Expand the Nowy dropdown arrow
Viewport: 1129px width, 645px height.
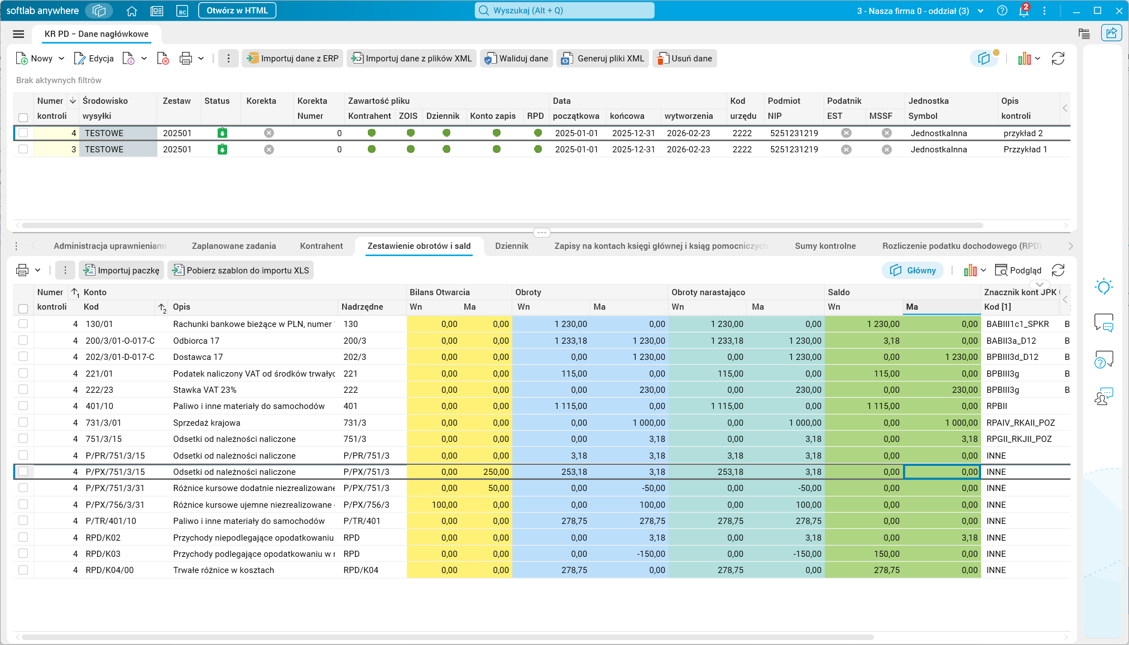tap(61, 59)
